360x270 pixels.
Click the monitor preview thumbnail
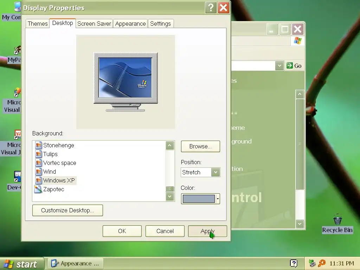click(126, 82)
